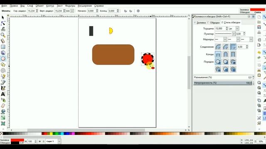Click the Redo arrow icon
Viewport: 266px width, 149px height.
(259, 58)
